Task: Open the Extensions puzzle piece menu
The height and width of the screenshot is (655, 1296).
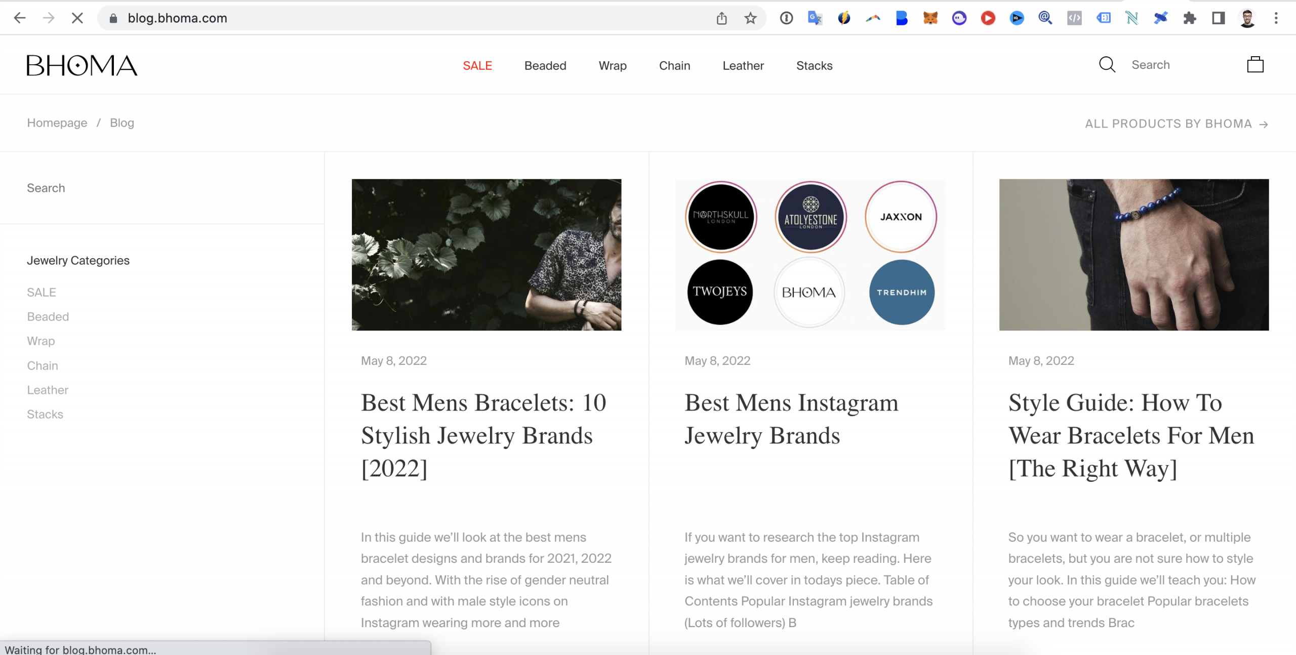Action: click(x=1190, y=18)
